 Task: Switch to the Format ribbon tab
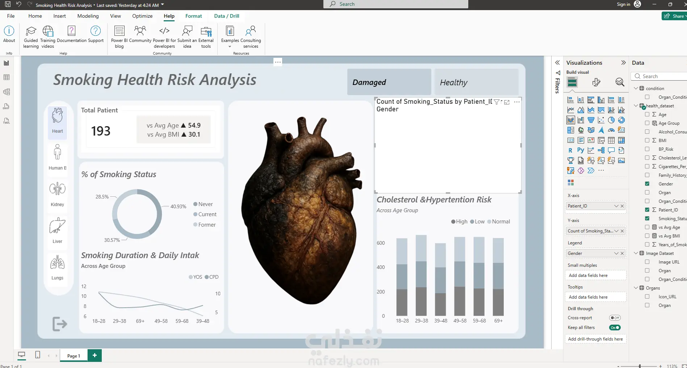pos(194,16)
